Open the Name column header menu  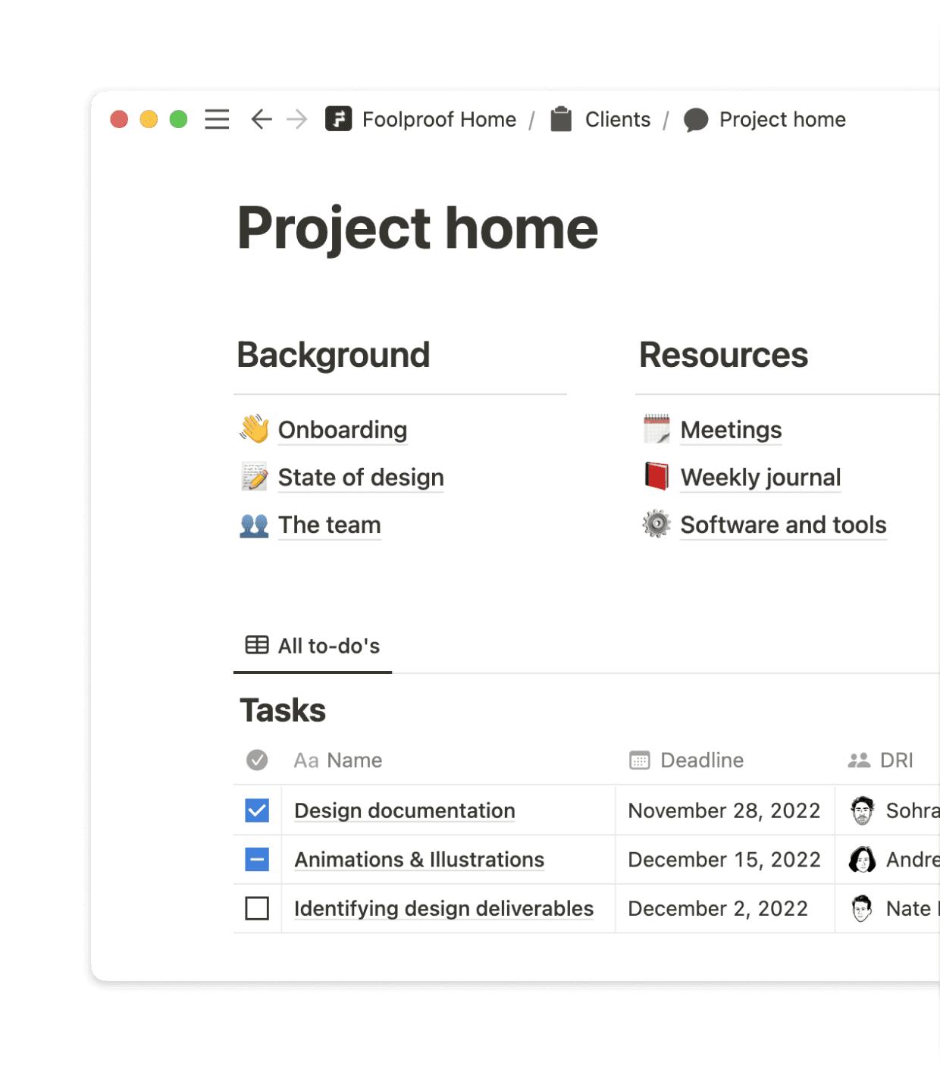[x=337, y=760]
